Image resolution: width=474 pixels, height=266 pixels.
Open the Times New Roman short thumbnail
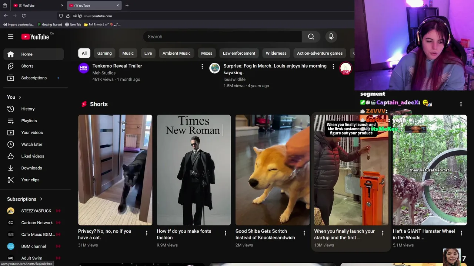pyautogui.click(x=194, y=170)
